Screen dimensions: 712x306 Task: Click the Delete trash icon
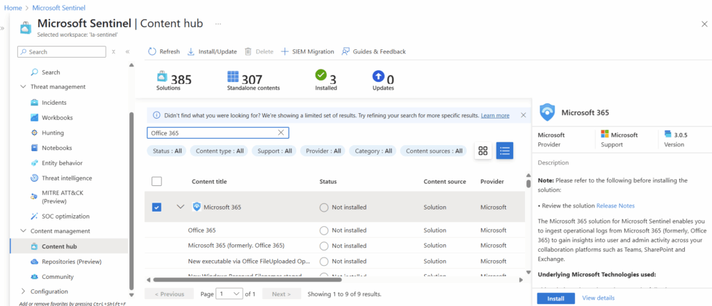(x=248, y=51)
